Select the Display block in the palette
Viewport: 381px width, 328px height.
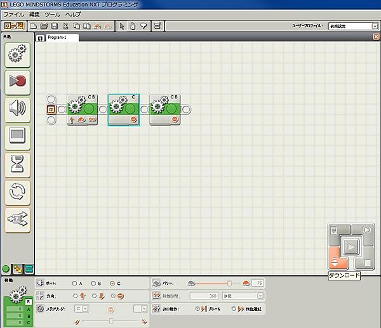coord(17,136)
